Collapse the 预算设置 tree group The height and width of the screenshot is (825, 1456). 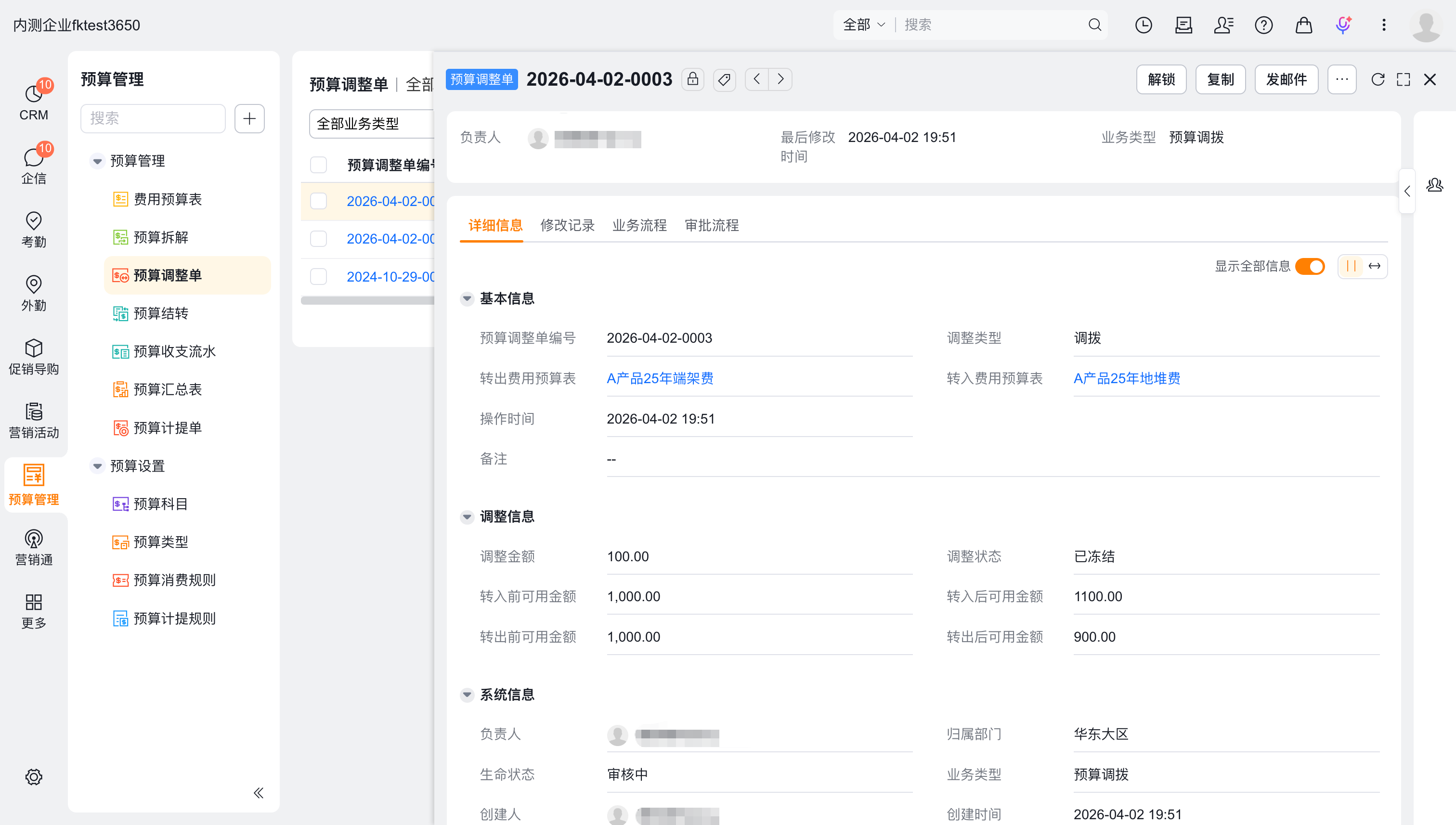(x=97, y=466)
